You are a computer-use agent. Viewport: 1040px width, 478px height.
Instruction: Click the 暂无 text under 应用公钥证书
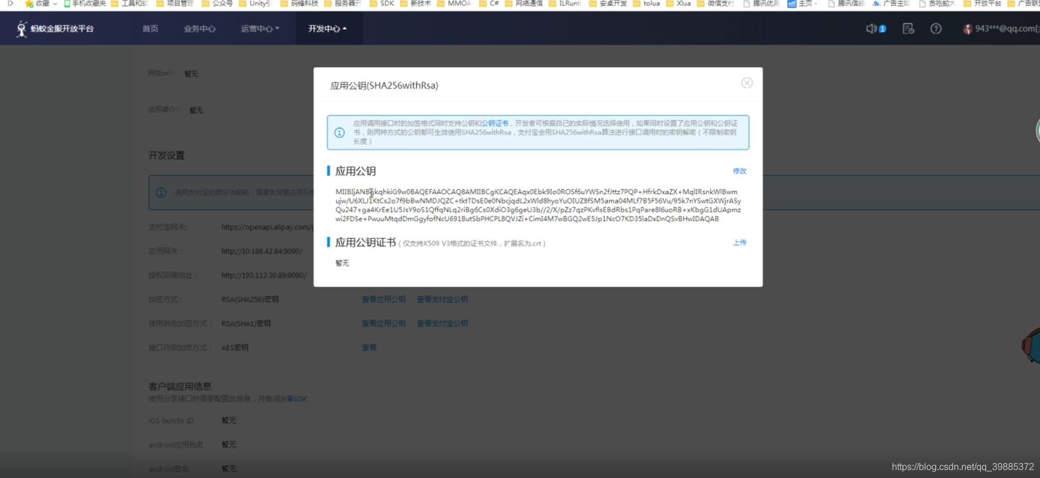(x=342, y=263)
